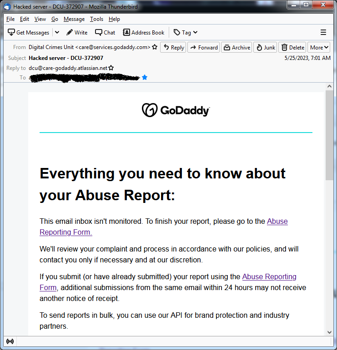Open the File menu
Viewport: 337px width, 350px height.
(x=10, y=19)
